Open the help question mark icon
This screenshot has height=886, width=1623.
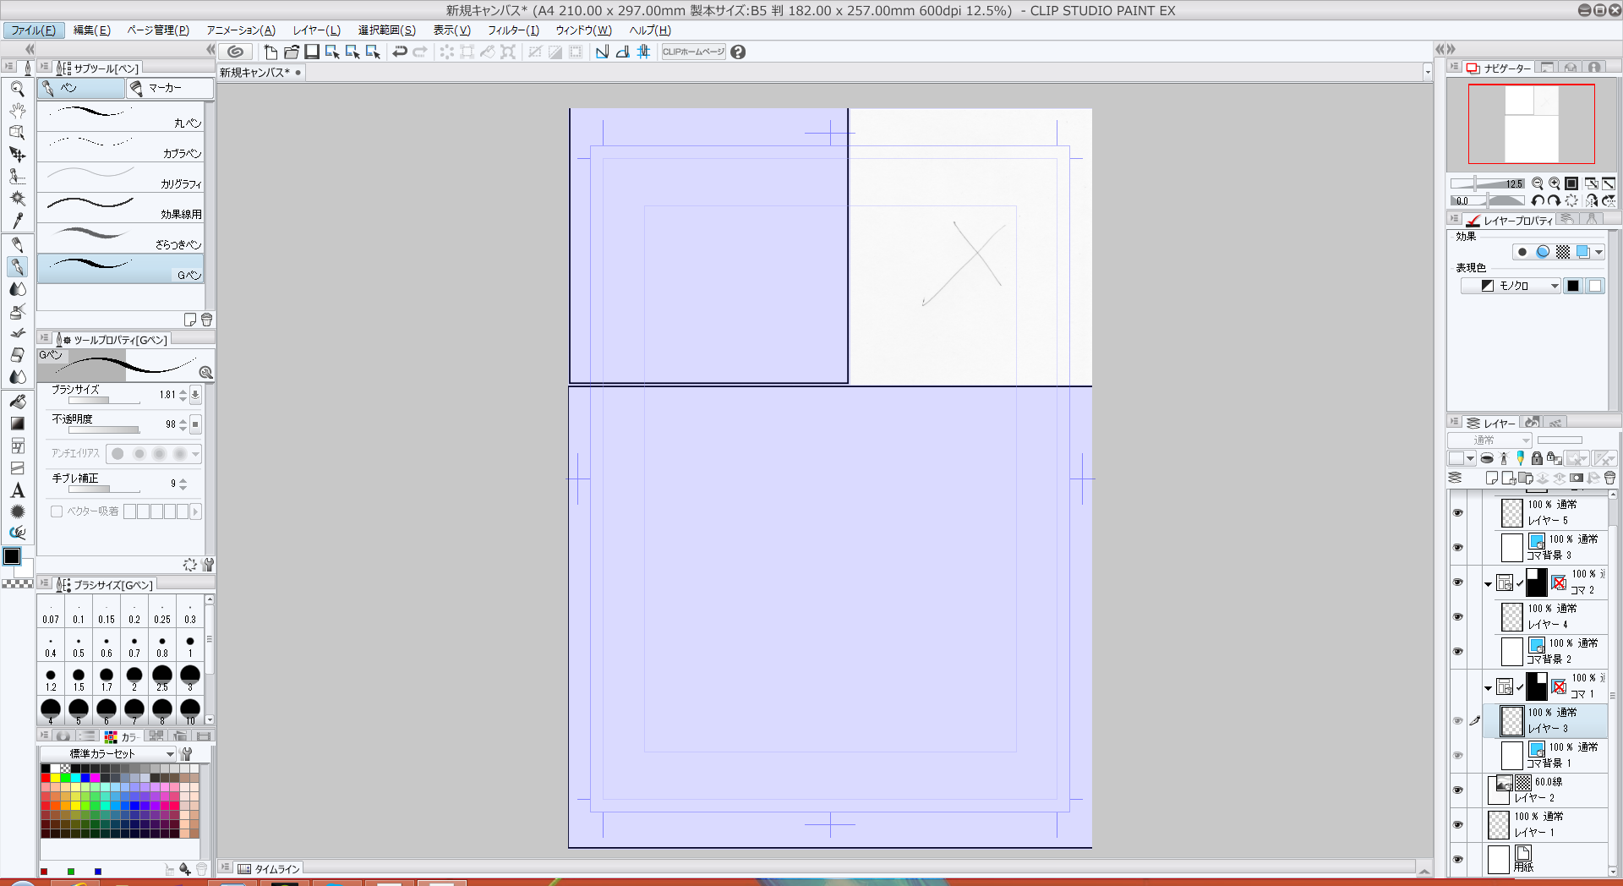pyautogui.click(x=738, y=52)
